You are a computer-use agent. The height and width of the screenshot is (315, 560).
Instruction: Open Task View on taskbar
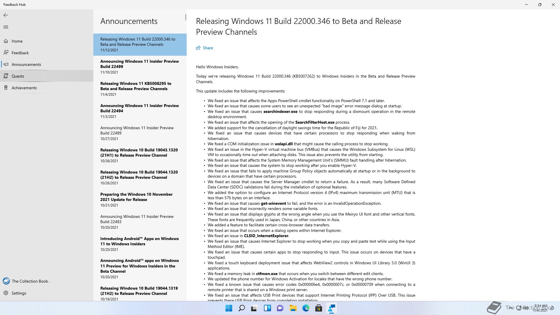(254, 308)
